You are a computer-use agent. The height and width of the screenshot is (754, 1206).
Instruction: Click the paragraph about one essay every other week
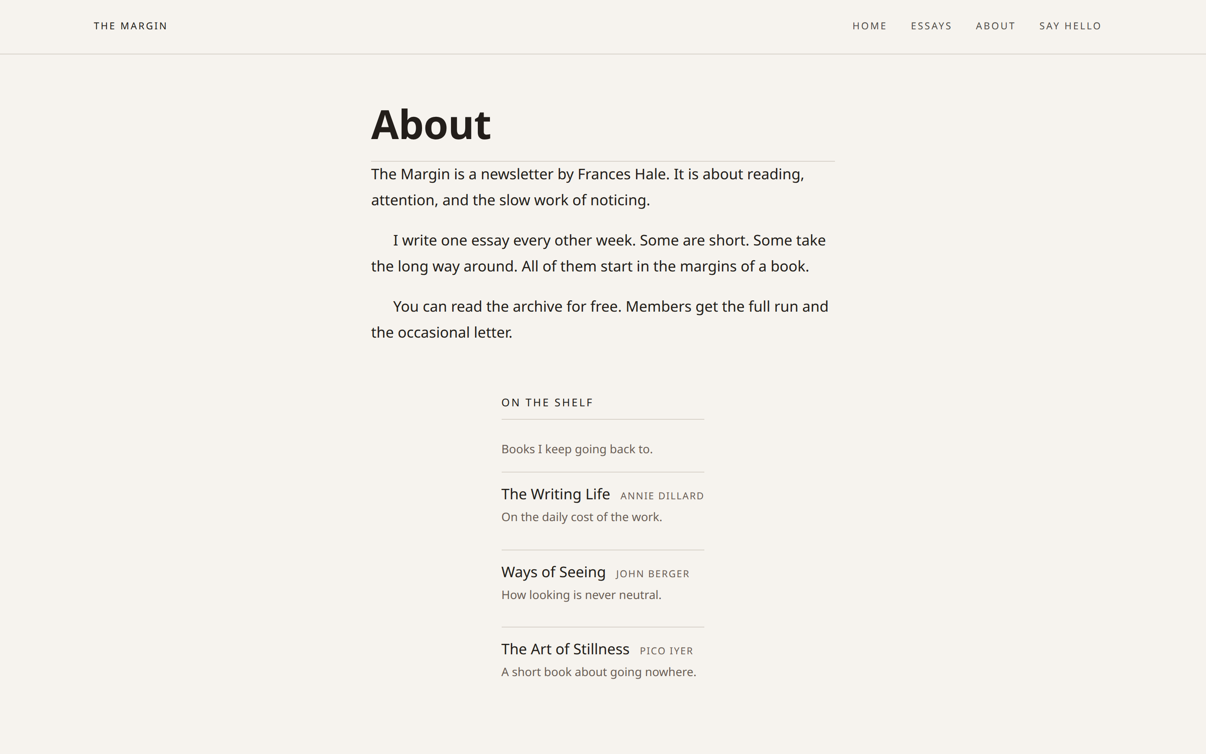tap(598, 253)
